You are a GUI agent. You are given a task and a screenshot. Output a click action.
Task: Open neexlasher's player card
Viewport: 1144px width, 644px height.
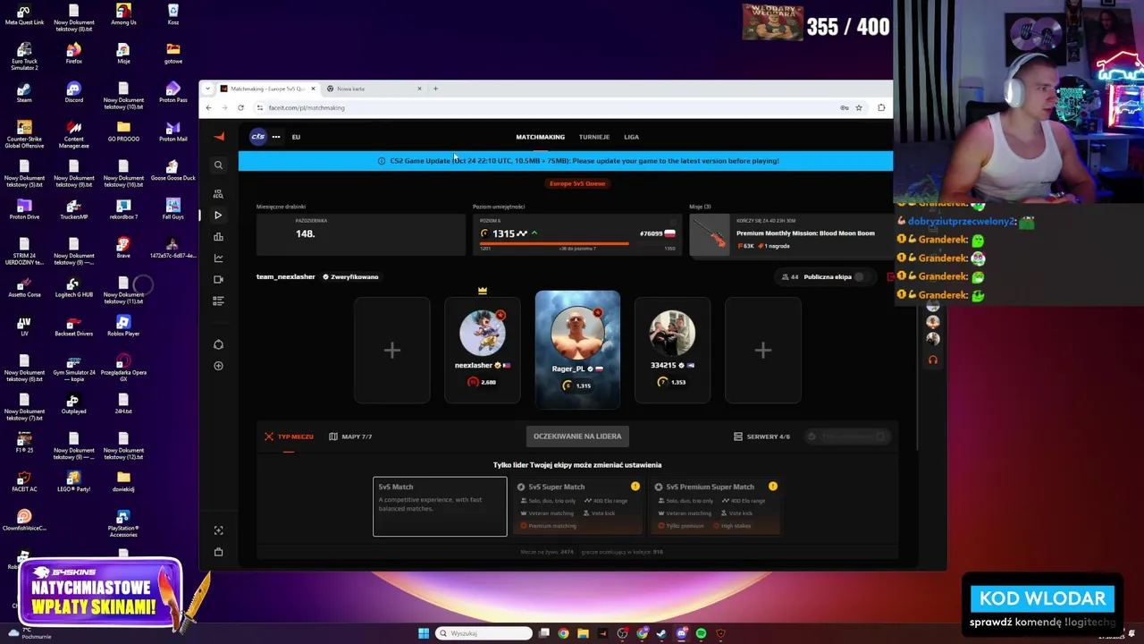483,351
